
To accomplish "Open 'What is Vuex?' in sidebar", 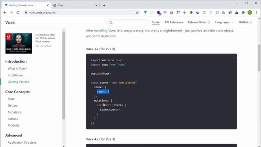I will (17, 69).
